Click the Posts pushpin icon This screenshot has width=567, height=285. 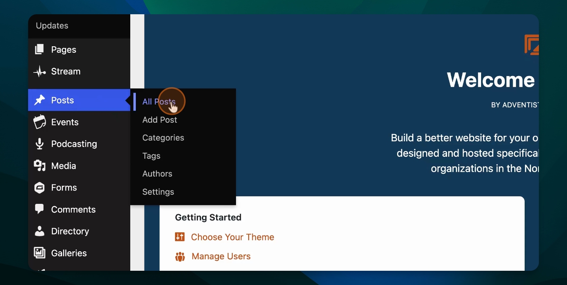pyautogui.click(x=39, y=100)
